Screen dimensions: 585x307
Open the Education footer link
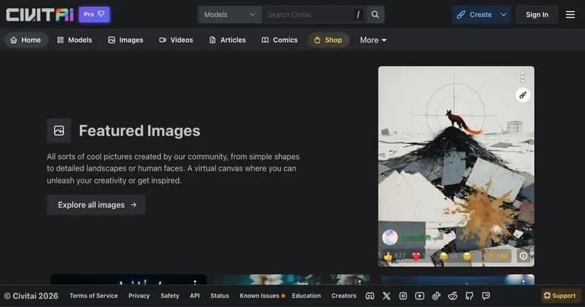(x=306, y=296)
